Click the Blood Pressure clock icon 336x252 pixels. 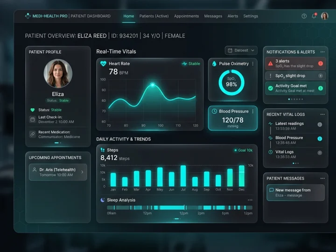pos(214,111)
